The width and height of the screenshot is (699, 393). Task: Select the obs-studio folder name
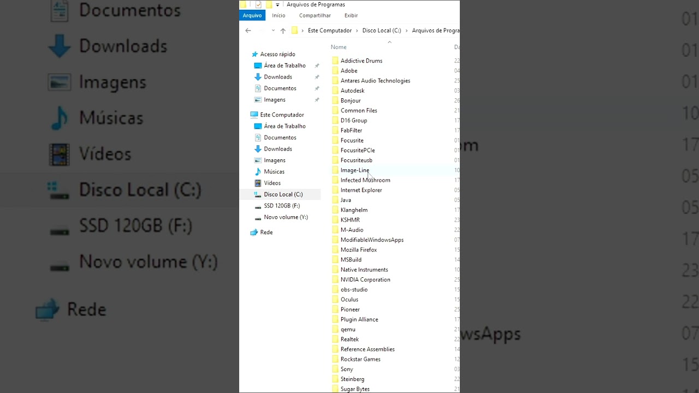(354, 289)
